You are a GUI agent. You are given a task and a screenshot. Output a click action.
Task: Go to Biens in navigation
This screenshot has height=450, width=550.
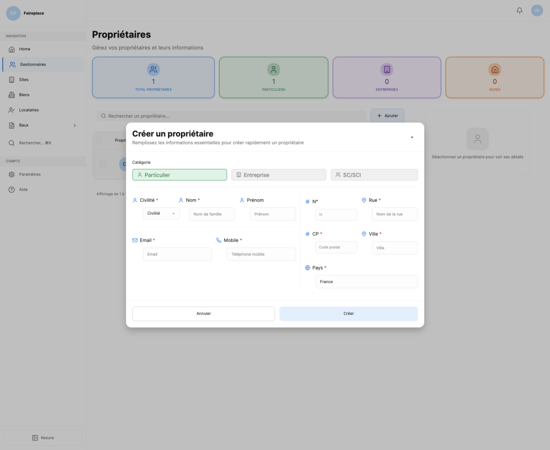[24, 95]
